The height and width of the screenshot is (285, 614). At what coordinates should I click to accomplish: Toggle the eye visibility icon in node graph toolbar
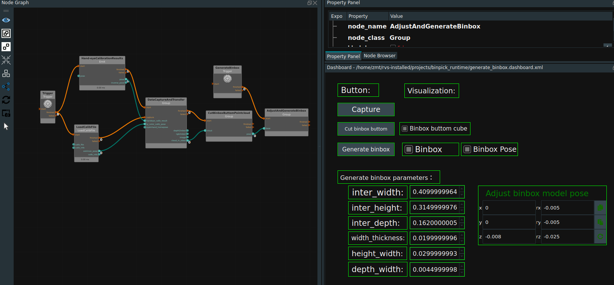[6, 20]
